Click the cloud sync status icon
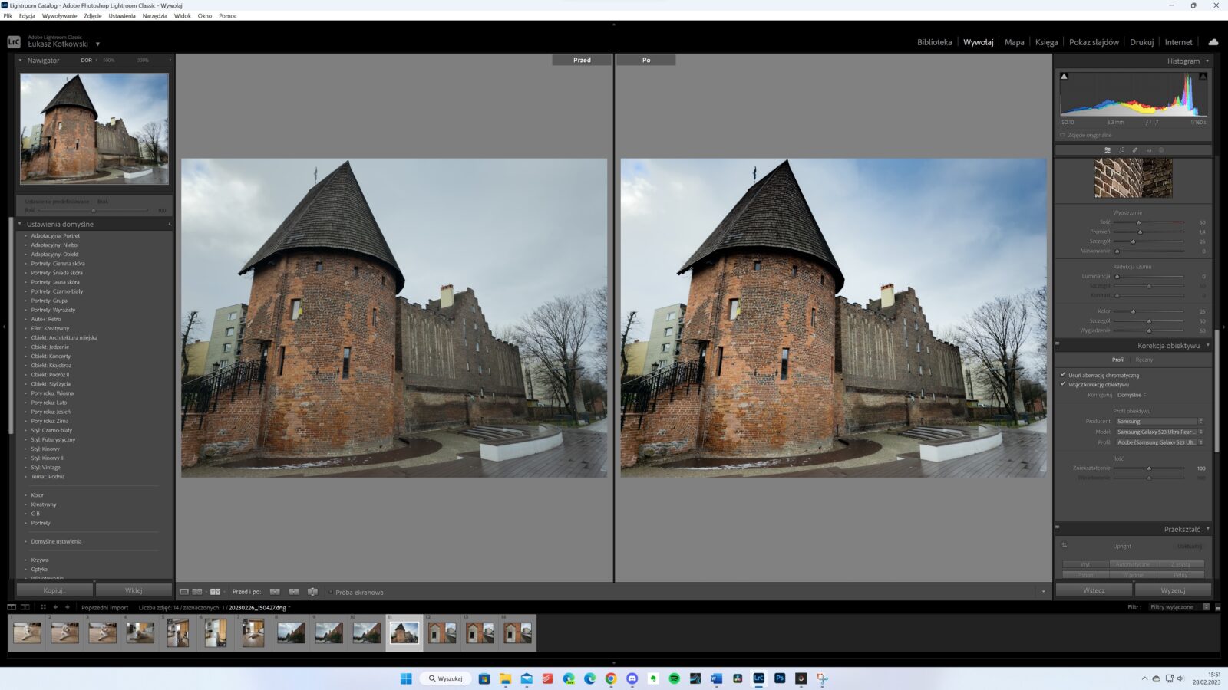1228x690 pixels. (x=1213, y=42)
